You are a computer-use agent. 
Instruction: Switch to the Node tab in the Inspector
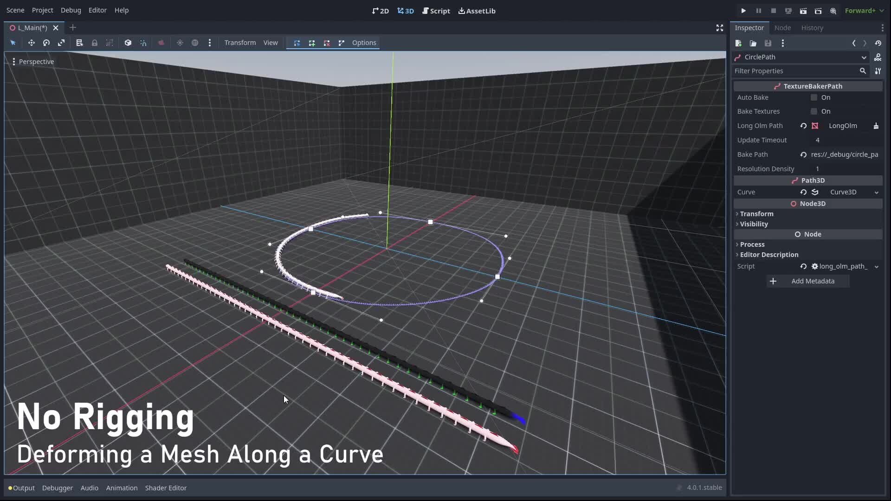(x=782, y=27)
